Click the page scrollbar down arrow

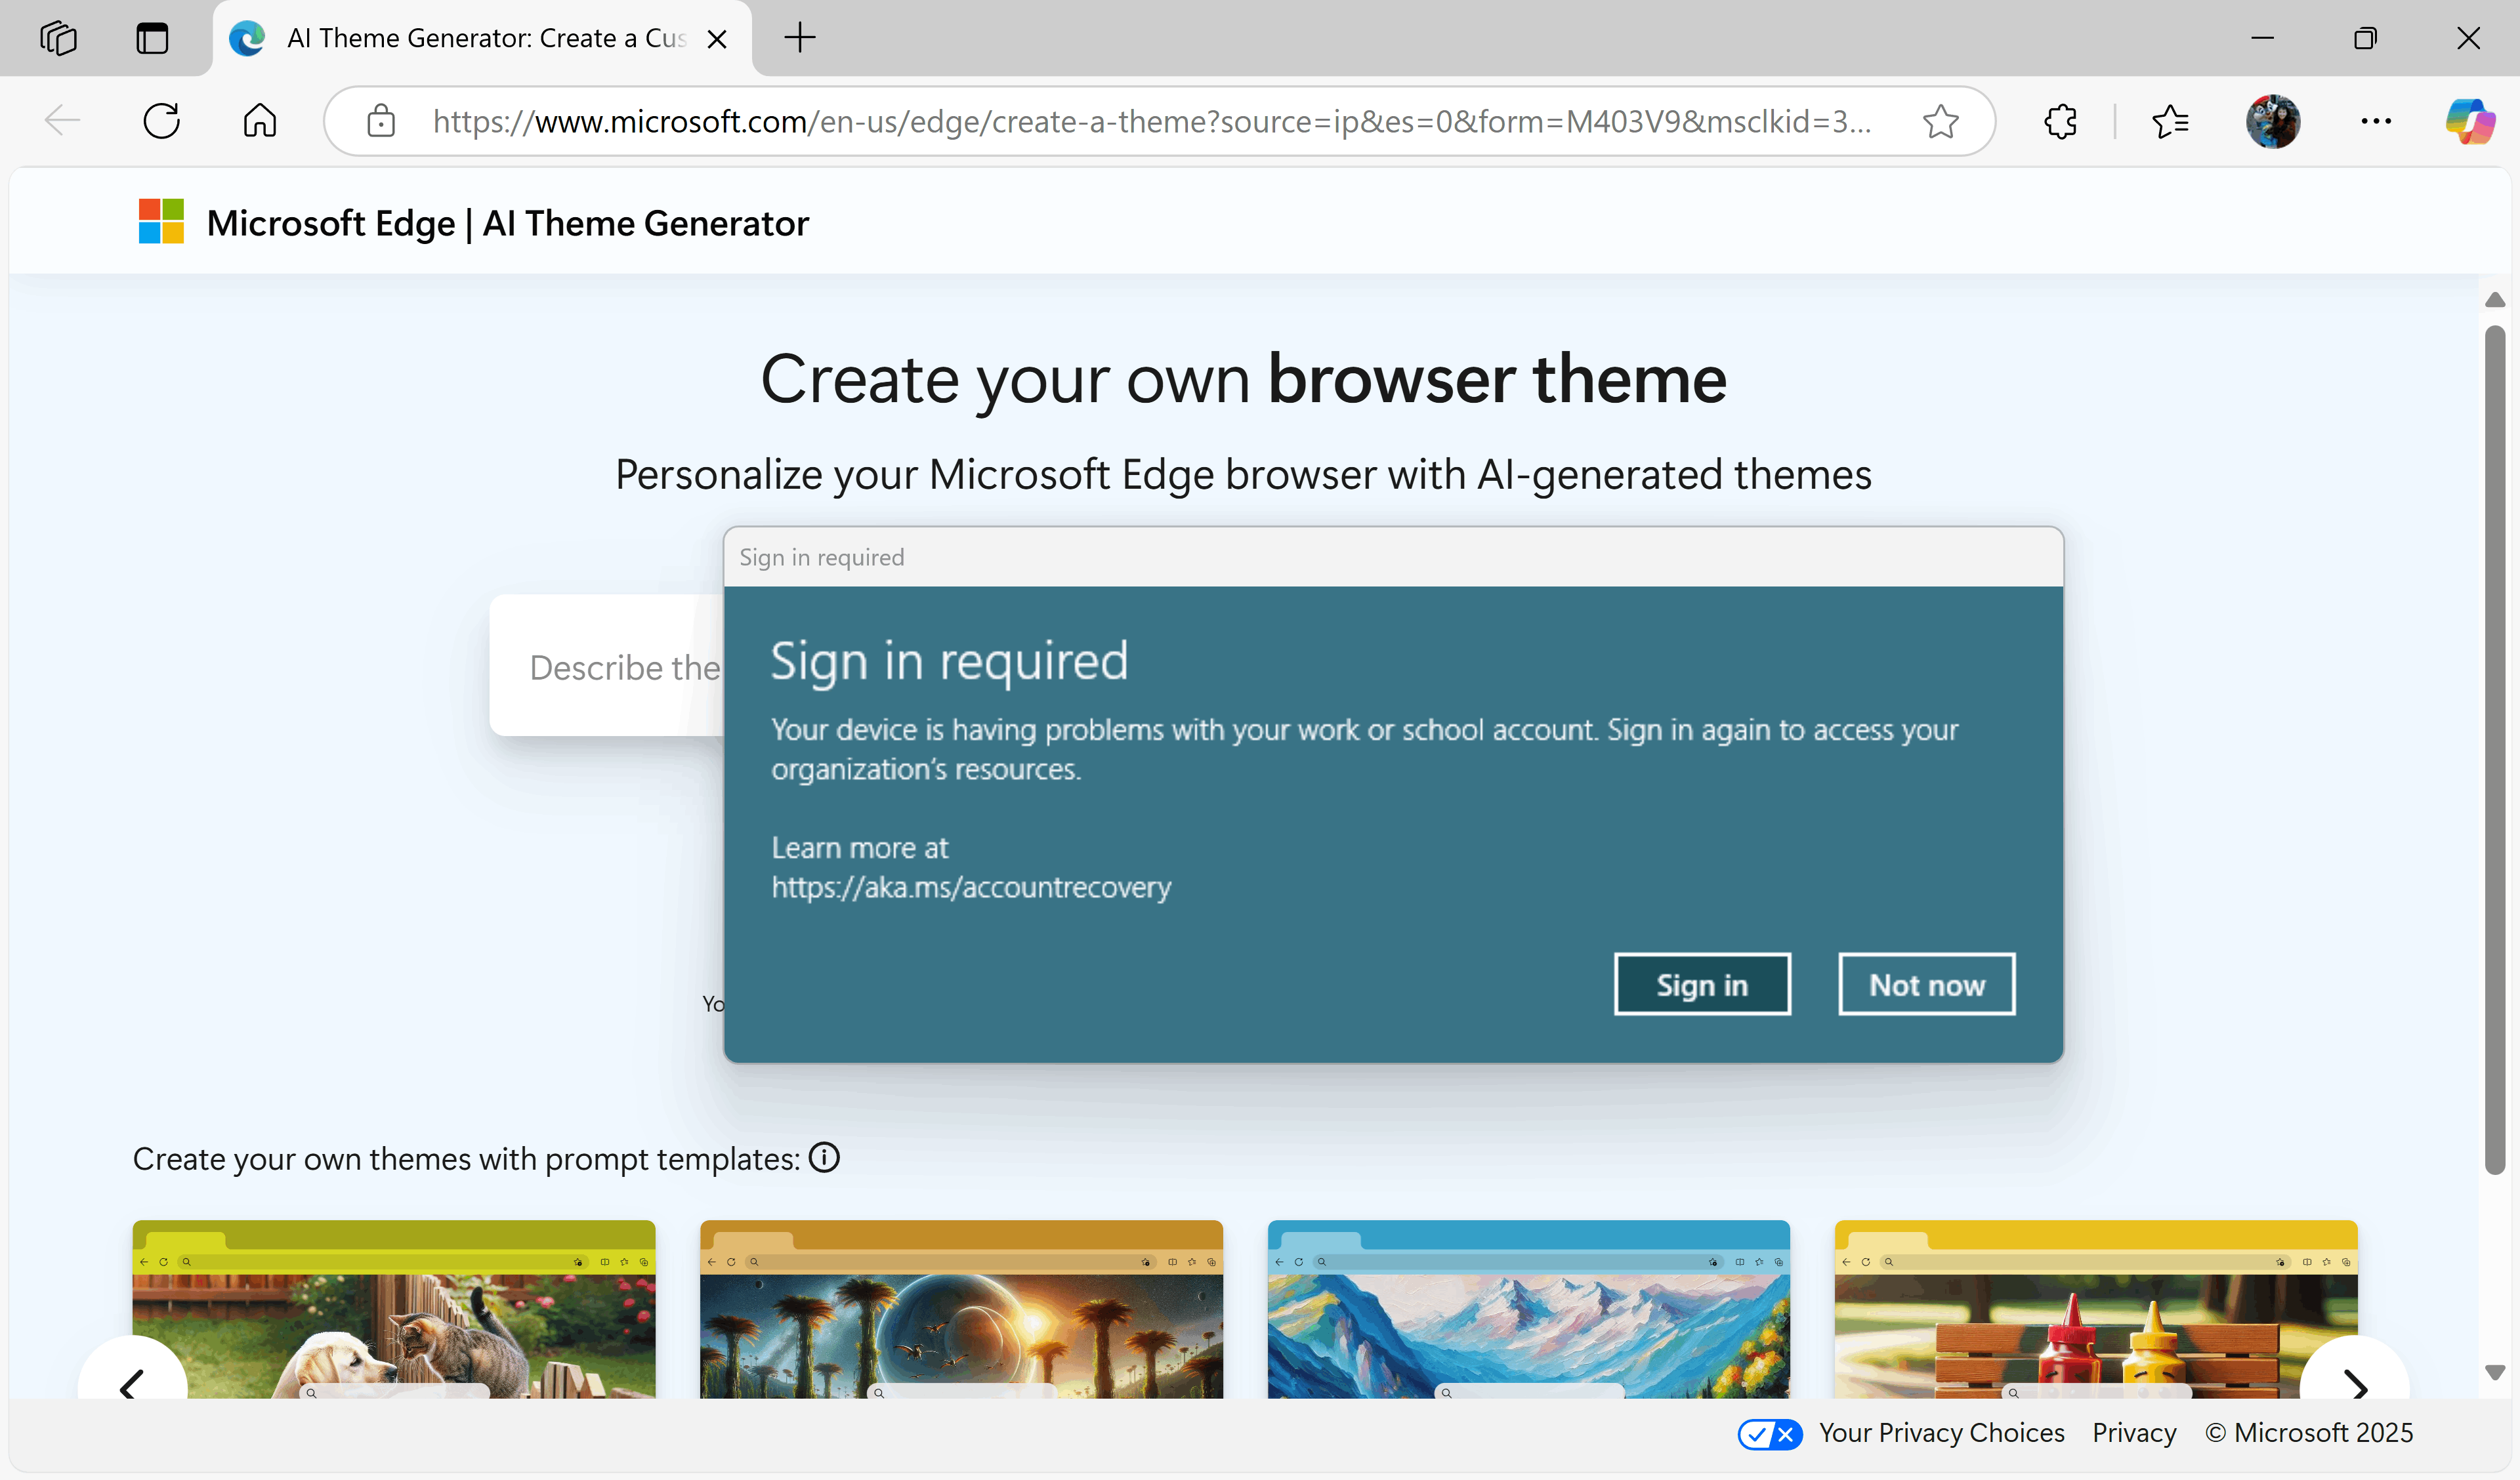pyautogui.click(x=2495, y=1372)
